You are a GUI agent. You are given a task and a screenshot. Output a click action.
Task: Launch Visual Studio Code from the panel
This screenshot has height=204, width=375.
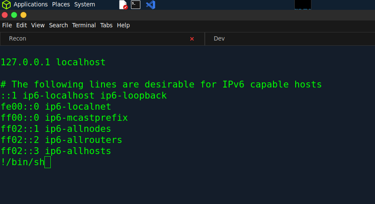pos(151,5)
